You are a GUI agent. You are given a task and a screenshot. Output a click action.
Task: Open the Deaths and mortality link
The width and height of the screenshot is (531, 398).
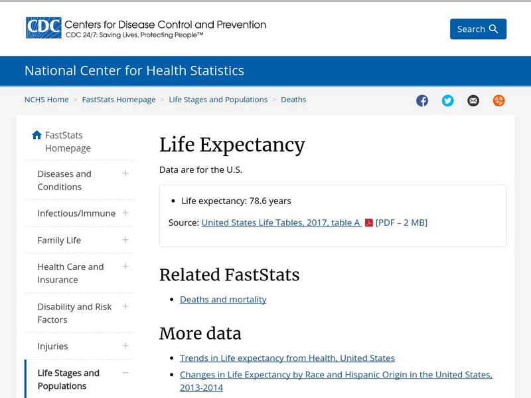(x=222, y=299)
